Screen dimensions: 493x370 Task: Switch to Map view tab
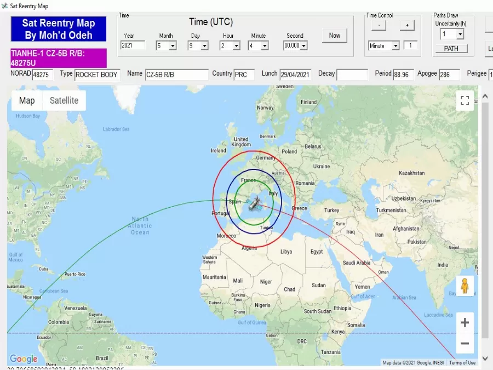[27, 100]
